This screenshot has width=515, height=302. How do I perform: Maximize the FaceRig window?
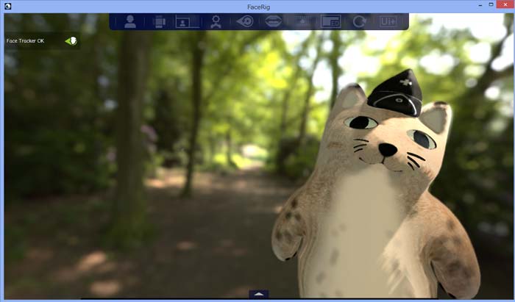(x=491, y=4)
